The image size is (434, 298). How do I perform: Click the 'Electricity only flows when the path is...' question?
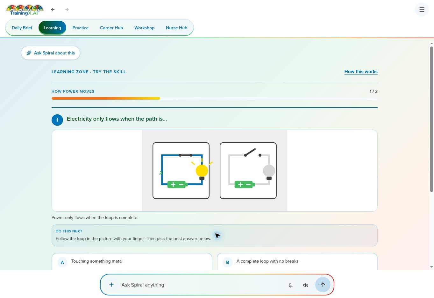click(117, 119)
